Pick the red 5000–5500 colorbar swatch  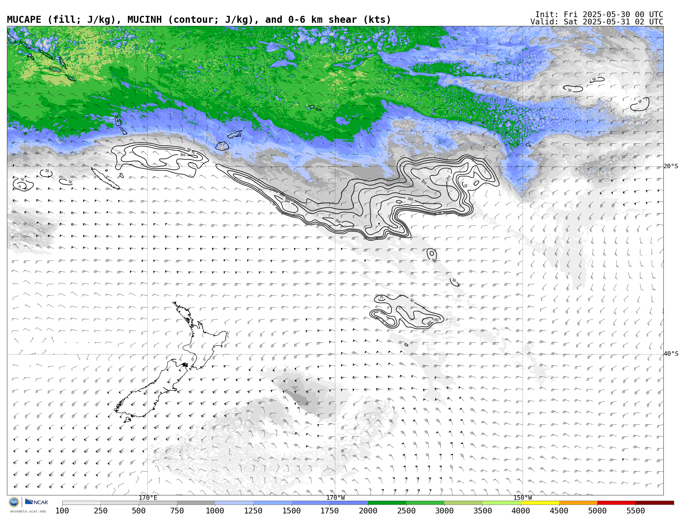[x=616, y=503]
